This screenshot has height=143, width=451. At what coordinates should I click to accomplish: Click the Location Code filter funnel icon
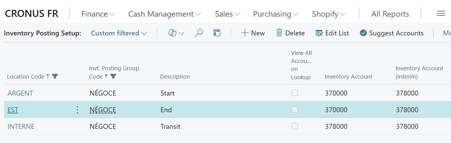pyautogui.click(x=55, y=76)
